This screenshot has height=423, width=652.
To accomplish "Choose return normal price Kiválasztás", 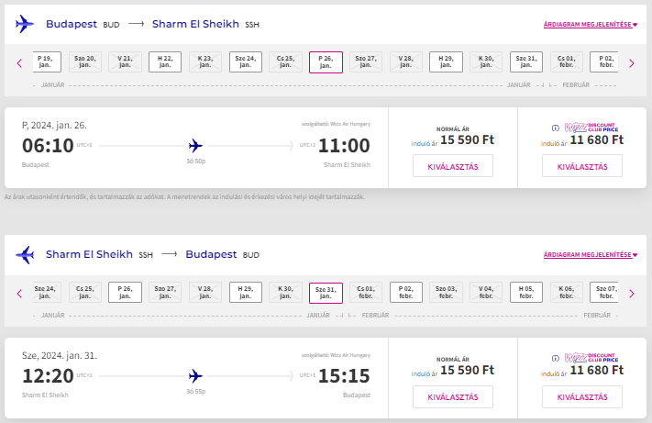I will pos(453,396).
